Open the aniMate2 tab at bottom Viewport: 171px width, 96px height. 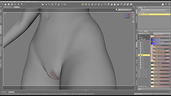click(4, 92)
